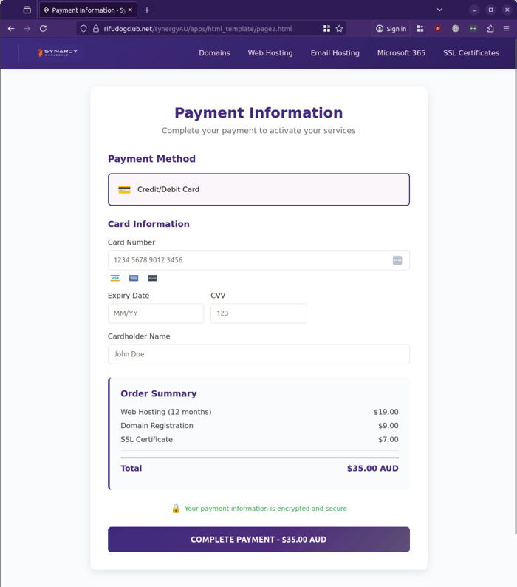
Task: Focus the Expiry Date field
Action: [156, 313]
